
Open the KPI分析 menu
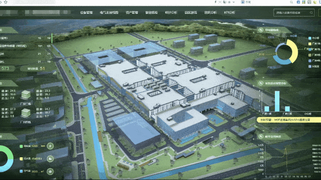[230, 12]
